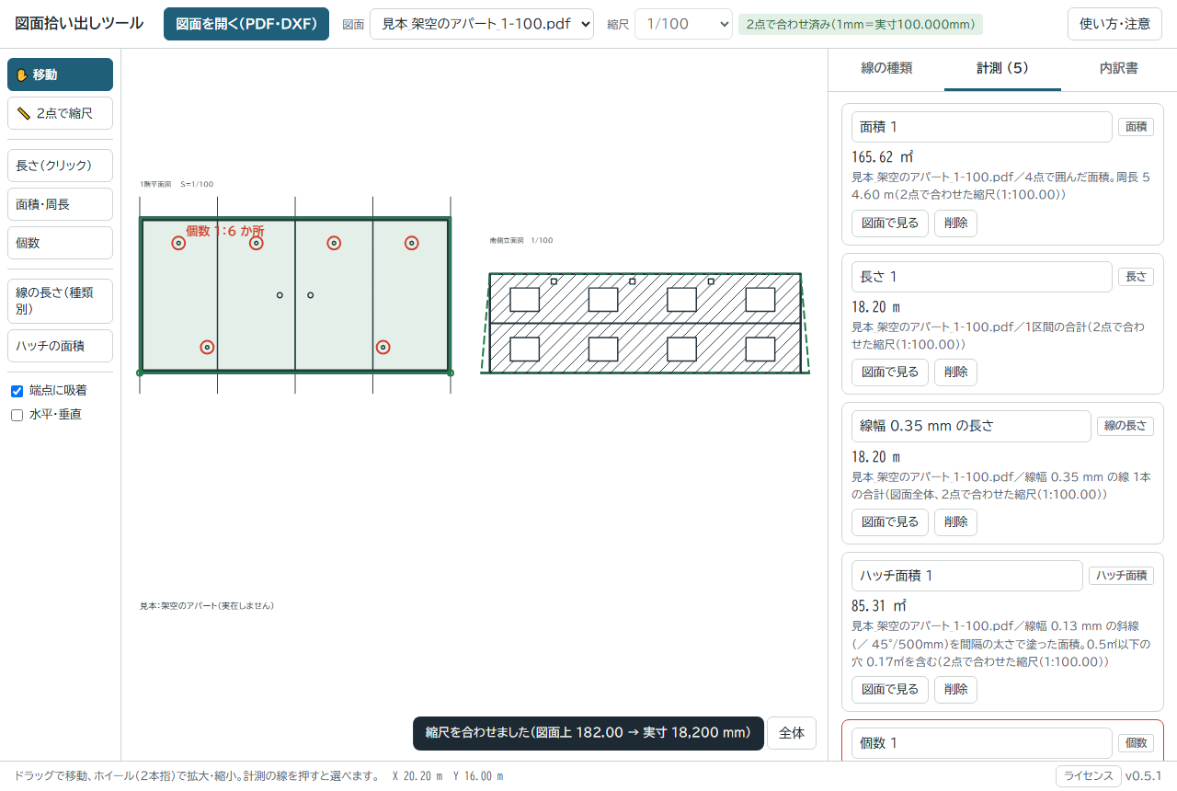Choose the ハッチの面積 tool
This screenshot has height=791, width=1177.
(x=60, y=346)
